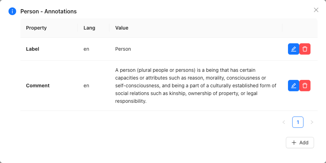Image resolution: width=326 pixels, height=163 pixels.
Task: Delete the Comment annotation with trash icon
Action: click(305, 86)
